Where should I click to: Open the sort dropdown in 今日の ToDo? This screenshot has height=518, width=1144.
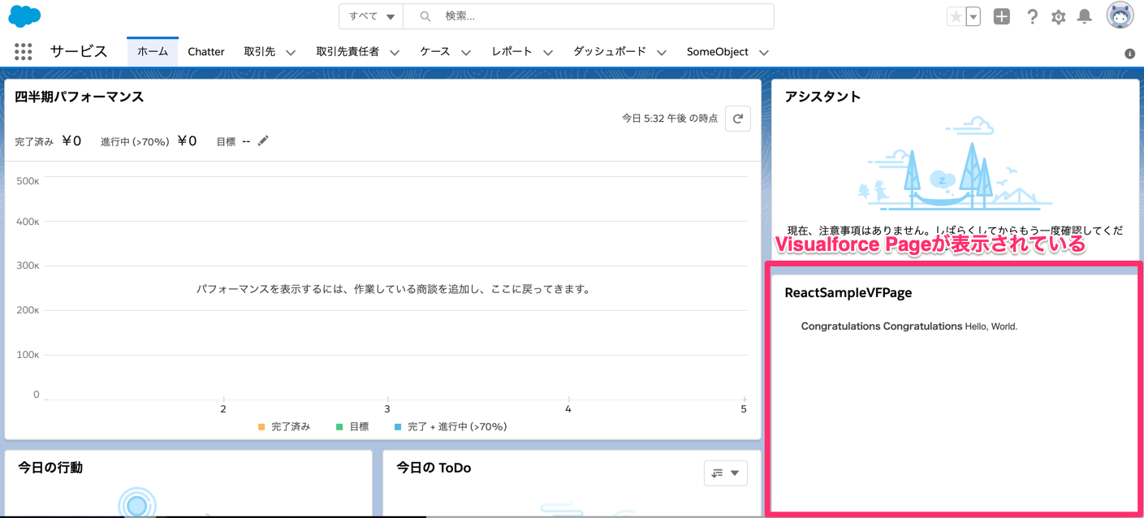click(x=725, y=473)
